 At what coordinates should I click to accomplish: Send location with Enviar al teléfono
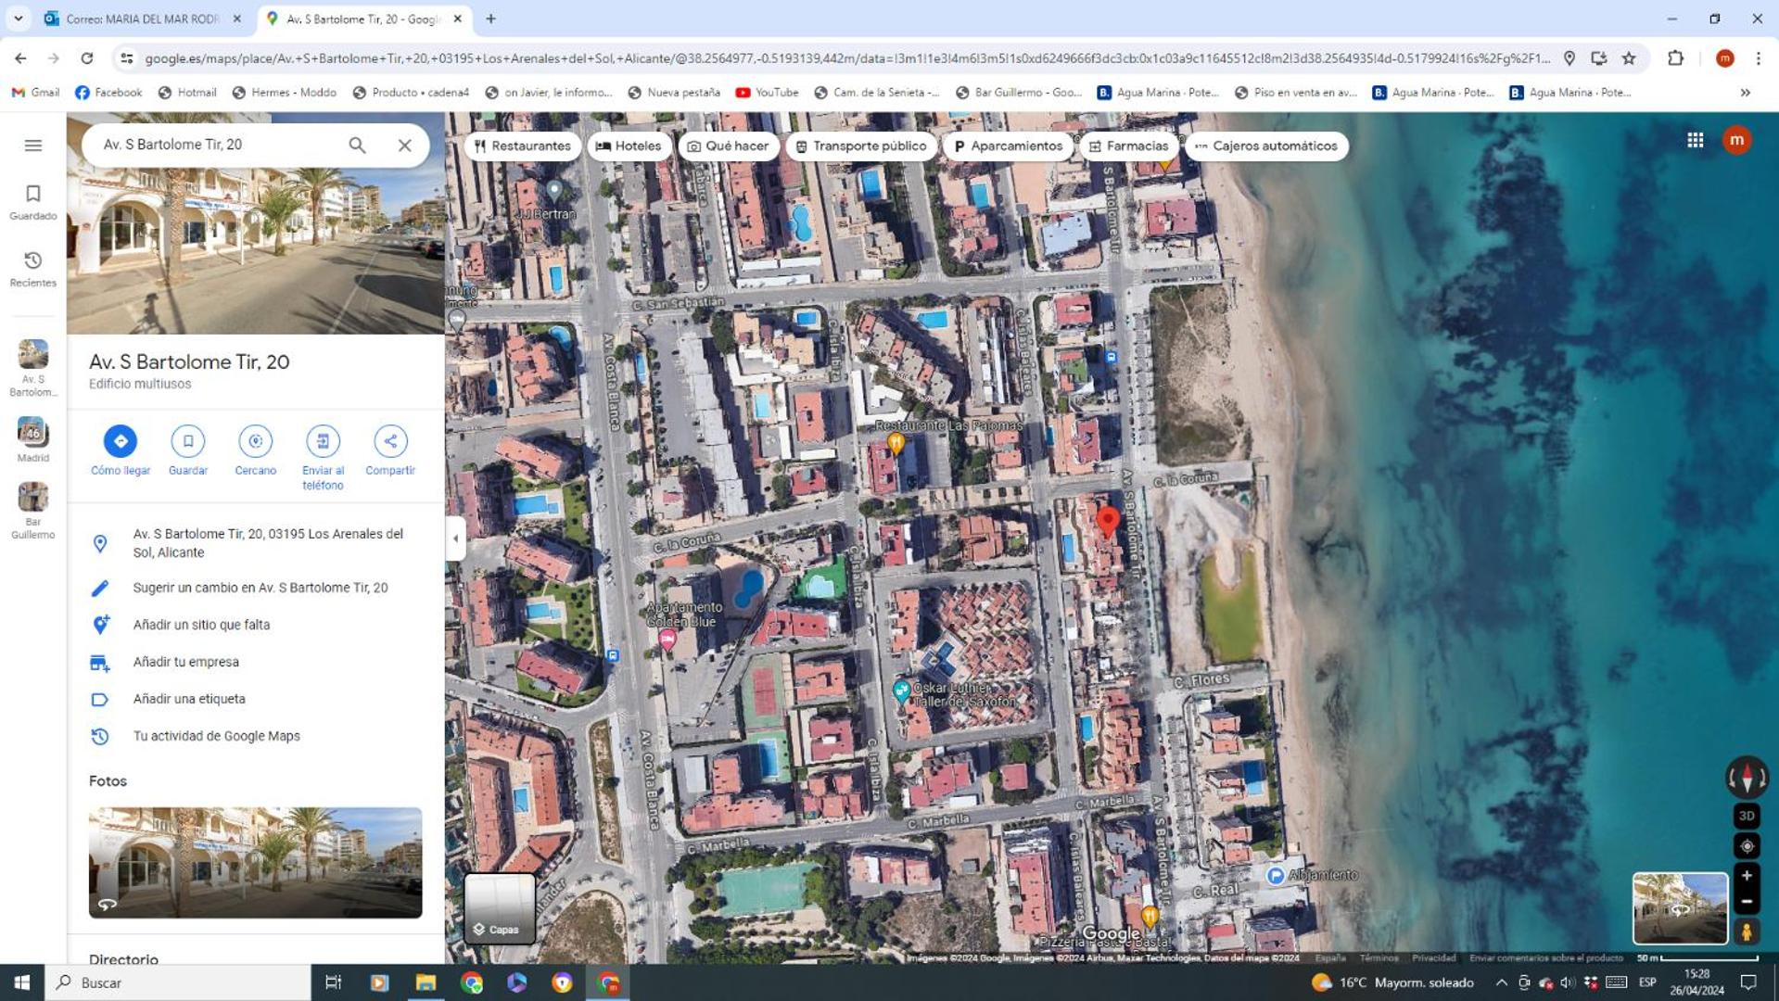[323, 441]
